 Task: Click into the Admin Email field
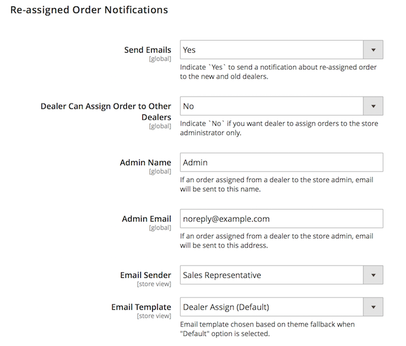click(x=281, y=219)
